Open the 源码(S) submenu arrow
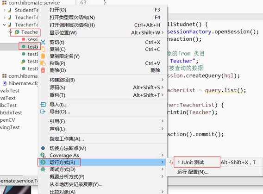This screenshot has width=263, height=194. coord(163,88)
